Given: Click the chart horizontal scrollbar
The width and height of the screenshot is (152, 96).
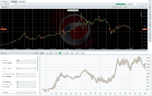Looking at the screenshot, I should tap(109, 50).
